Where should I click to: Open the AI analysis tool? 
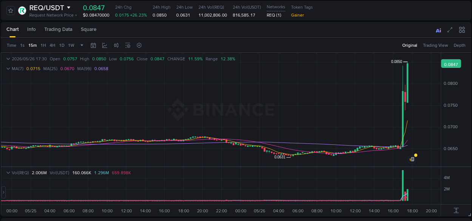438,30
